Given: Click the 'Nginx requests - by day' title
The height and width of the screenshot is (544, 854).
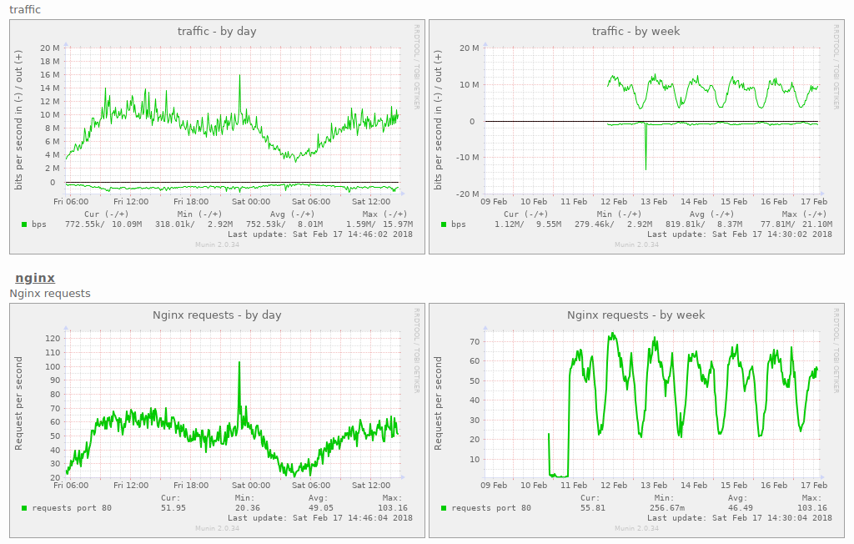Looking at the screenshot, I should [x=217, y=315].
